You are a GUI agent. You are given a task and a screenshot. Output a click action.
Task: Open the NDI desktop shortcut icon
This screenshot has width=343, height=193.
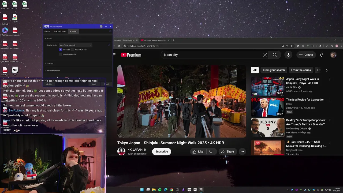click(x=15, y=71)
